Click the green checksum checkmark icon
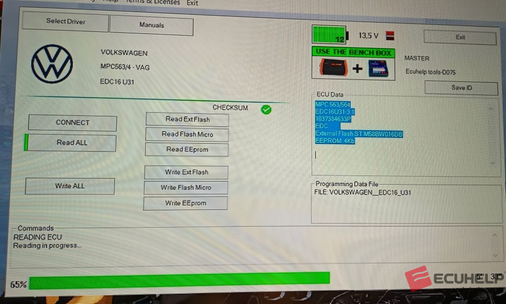This screenshot has width=506, height=304. (266, 109)
